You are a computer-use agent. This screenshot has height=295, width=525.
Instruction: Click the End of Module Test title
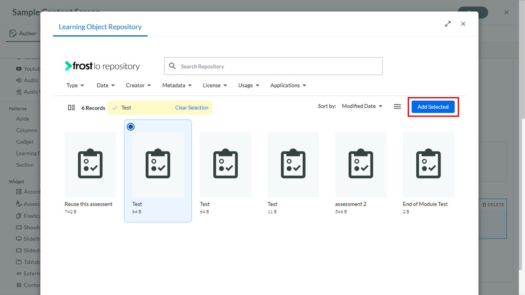click(x=425, y=204)
